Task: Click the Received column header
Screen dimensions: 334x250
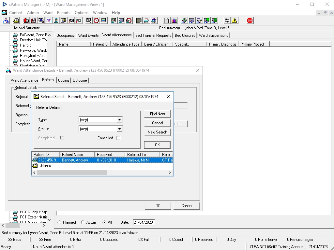Action: click(x=110, y=155)
